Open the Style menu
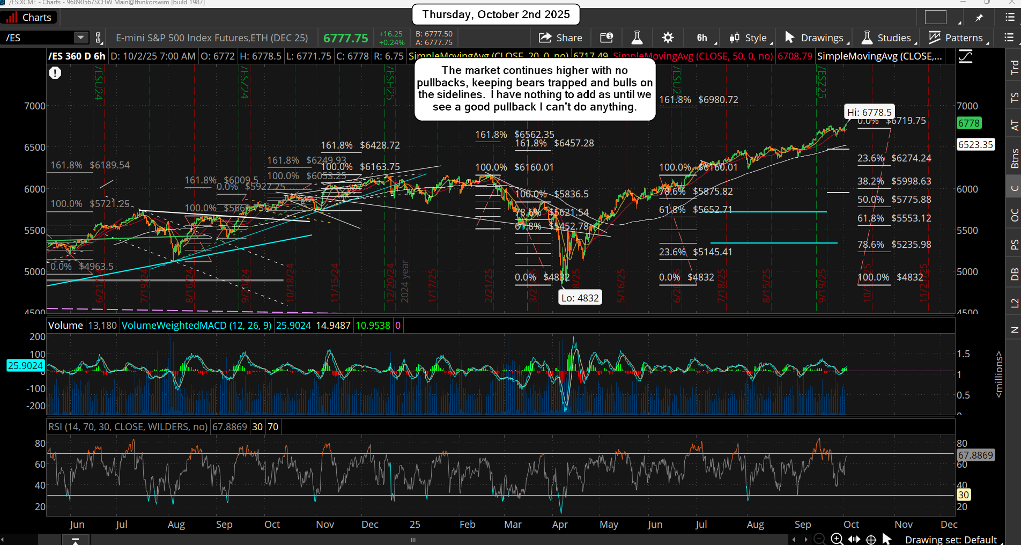The width and height of the screenshot is (1021, 545). pyautogui.click(x=749, y=38)
